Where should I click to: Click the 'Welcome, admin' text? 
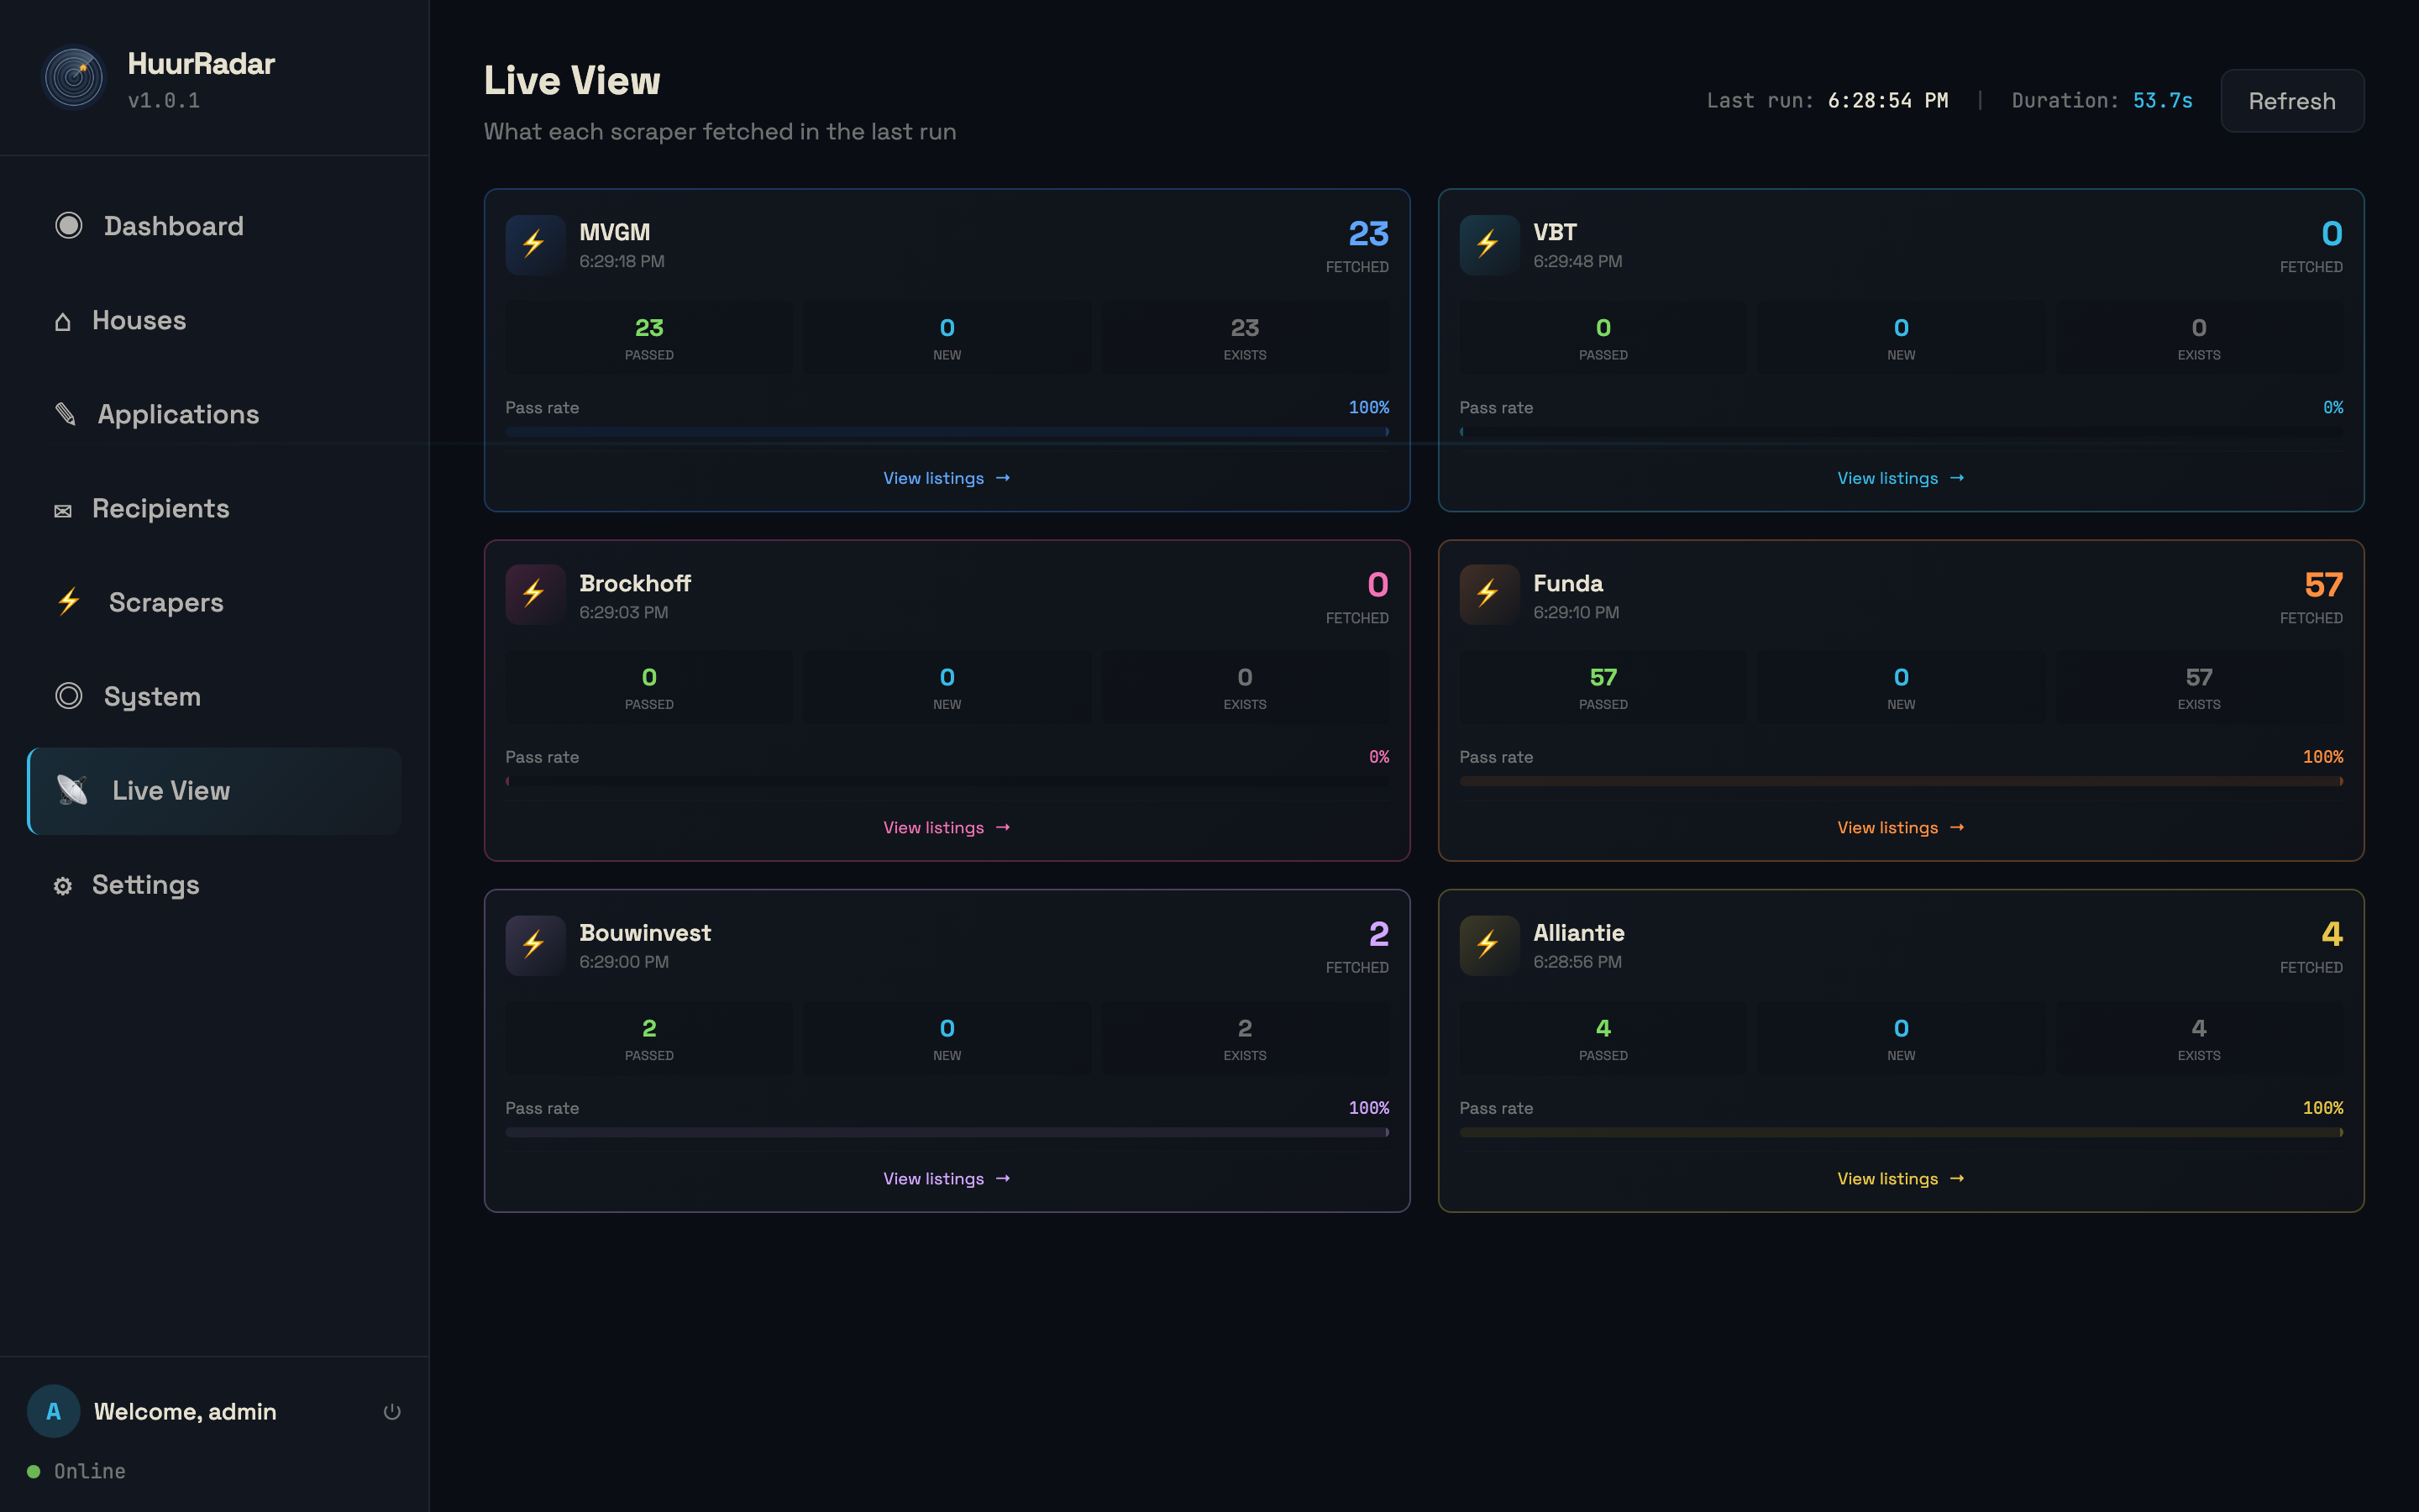[185, 1411]
